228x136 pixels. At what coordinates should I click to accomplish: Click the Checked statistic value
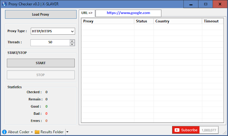tap(46, 92)
